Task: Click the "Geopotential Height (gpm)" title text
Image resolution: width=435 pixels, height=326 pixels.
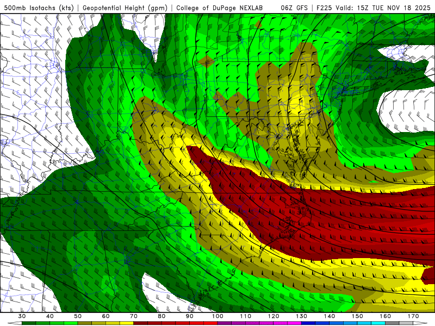Action: (x=125, y=8)
